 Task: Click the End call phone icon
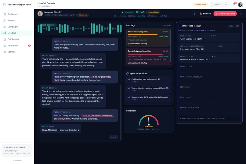pyautogui.click(x=201, y=14)
